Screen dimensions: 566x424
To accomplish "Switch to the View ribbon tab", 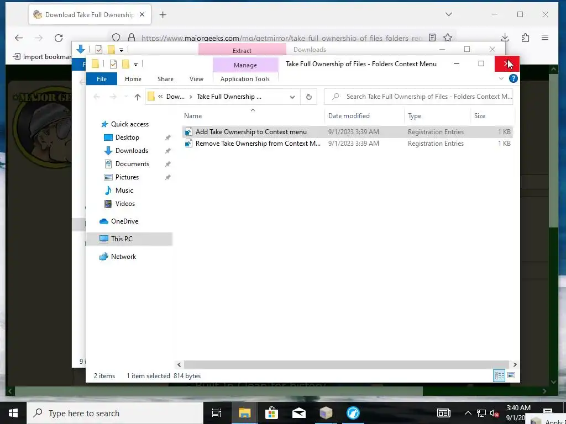I will [x=196, y=79].
